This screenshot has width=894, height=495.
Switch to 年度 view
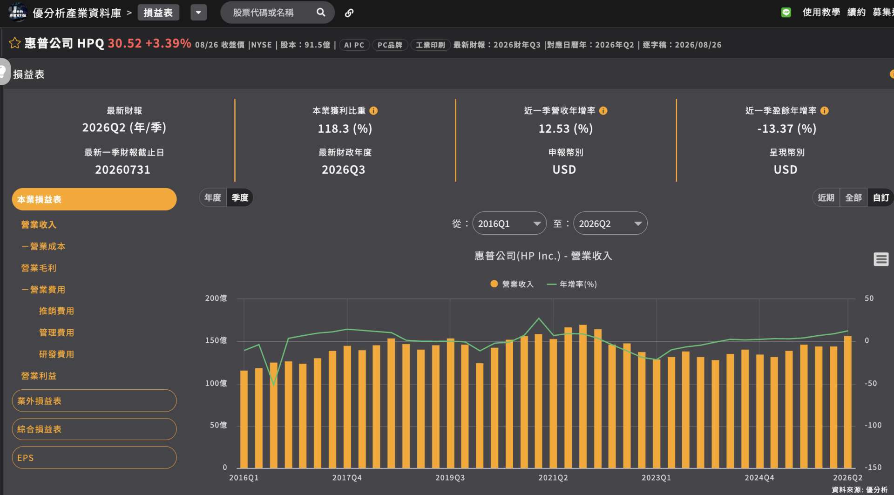pyautogui.click(x=213, y=197)
